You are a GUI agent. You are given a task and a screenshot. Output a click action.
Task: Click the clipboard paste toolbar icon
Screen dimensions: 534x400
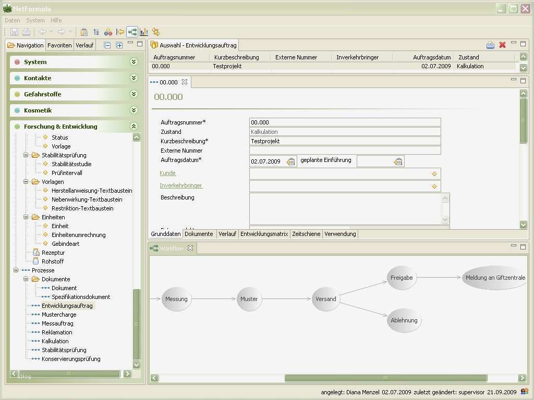coord(84,32)
